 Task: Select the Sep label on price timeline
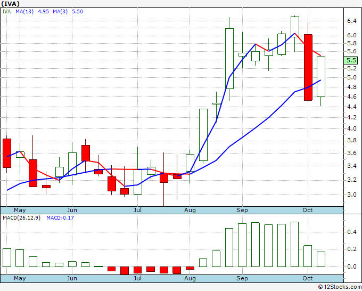pos(242,211)
